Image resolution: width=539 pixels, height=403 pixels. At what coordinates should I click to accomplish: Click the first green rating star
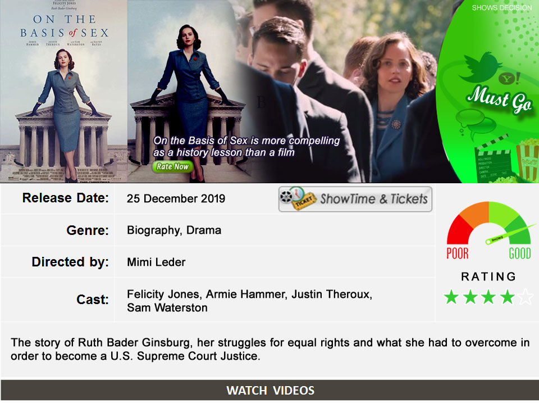coord(451,297)
